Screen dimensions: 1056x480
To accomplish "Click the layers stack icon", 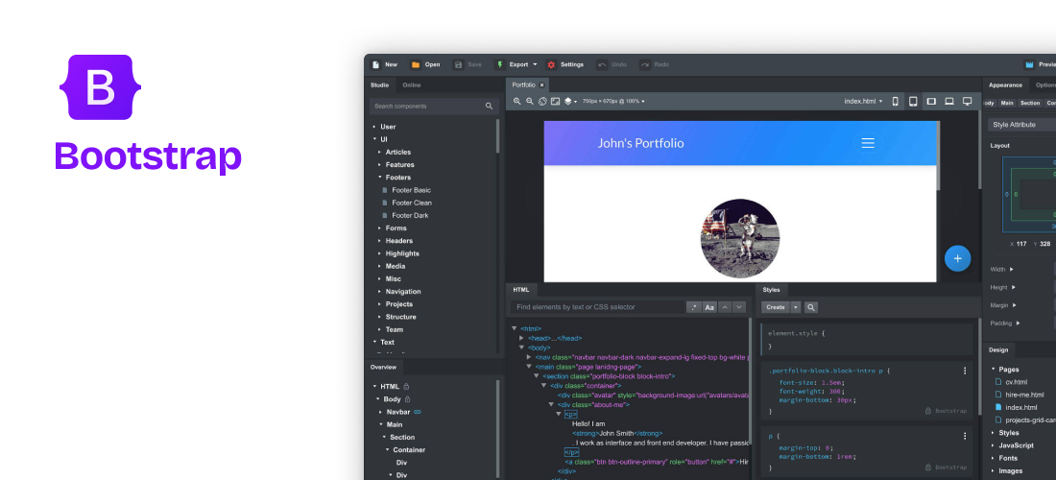I will [567, 101].
